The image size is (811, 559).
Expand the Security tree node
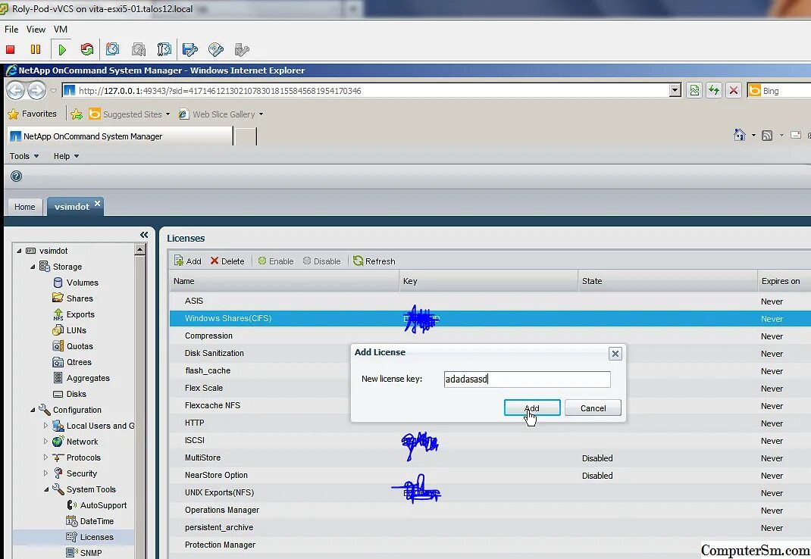(45, 473)
